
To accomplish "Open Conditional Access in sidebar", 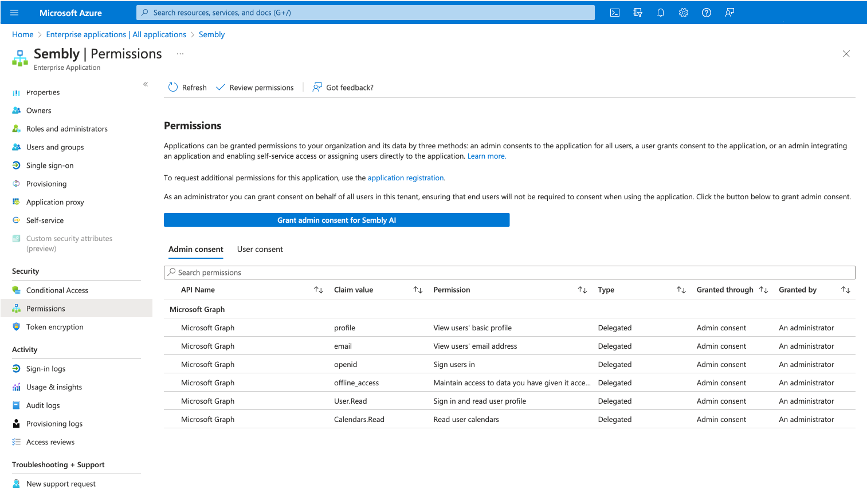I will coord(57,290).
